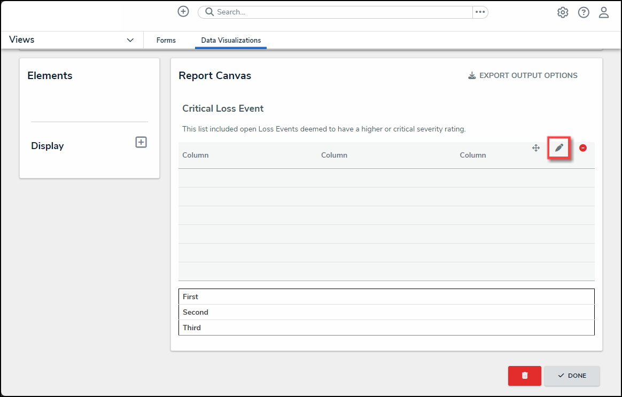The width and height of the screenshot is (622, 397).
Task: Open the help question mark icon
Action: tap(584, 12)
